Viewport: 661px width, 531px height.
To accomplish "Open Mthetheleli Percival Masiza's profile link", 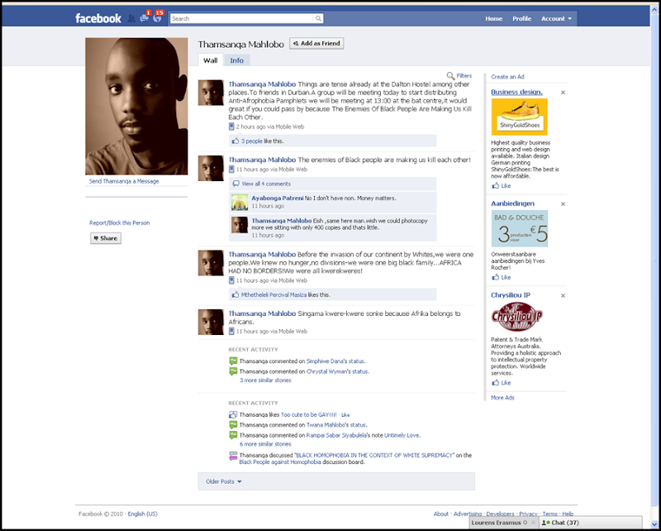I will (x=273, y=294).
